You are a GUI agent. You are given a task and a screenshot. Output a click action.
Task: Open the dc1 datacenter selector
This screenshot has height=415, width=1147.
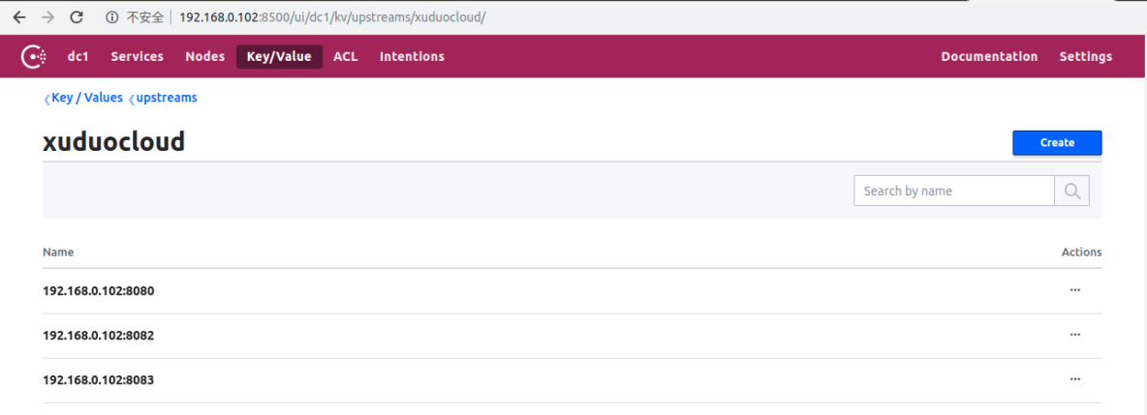[x=78, y=57]
